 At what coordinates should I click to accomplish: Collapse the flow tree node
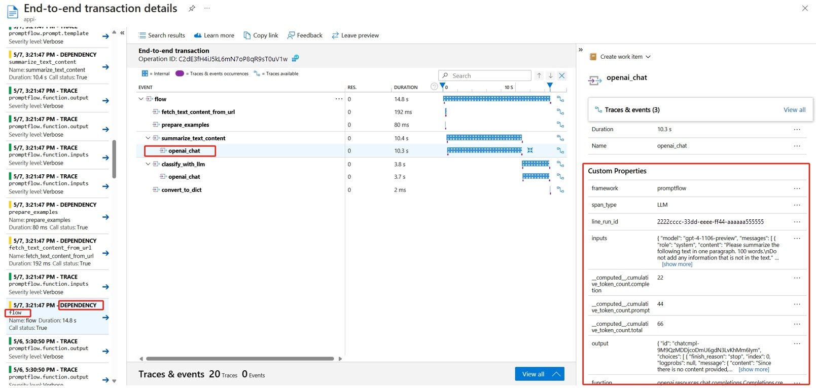point(141,99)
